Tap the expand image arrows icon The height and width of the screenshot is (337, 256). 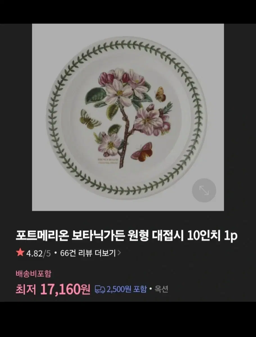coord(204,190)
